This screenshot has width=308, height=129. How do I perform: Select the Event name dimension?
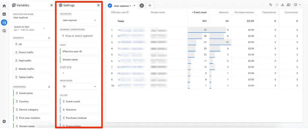pos(32,93)
